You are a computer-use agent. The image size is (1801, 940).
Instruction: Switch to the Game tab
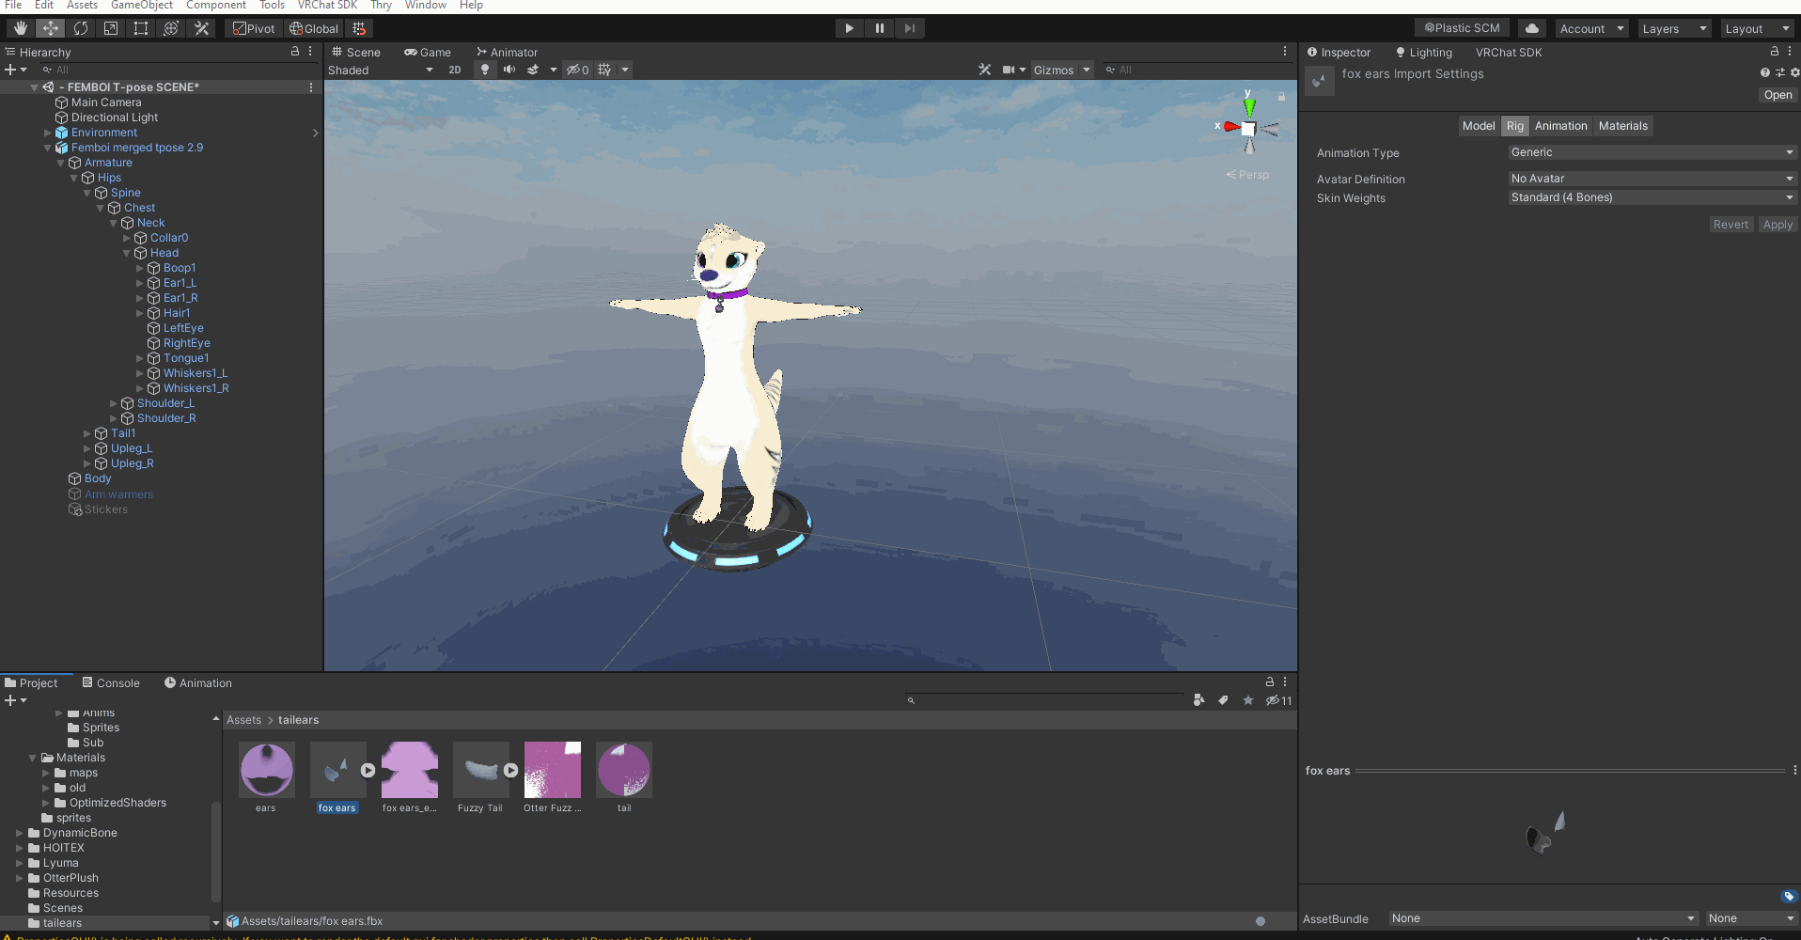tap(428, 52)
